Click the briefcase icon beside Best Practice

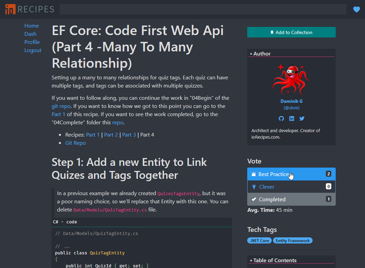pyautogui.click(x=254, y=174)
